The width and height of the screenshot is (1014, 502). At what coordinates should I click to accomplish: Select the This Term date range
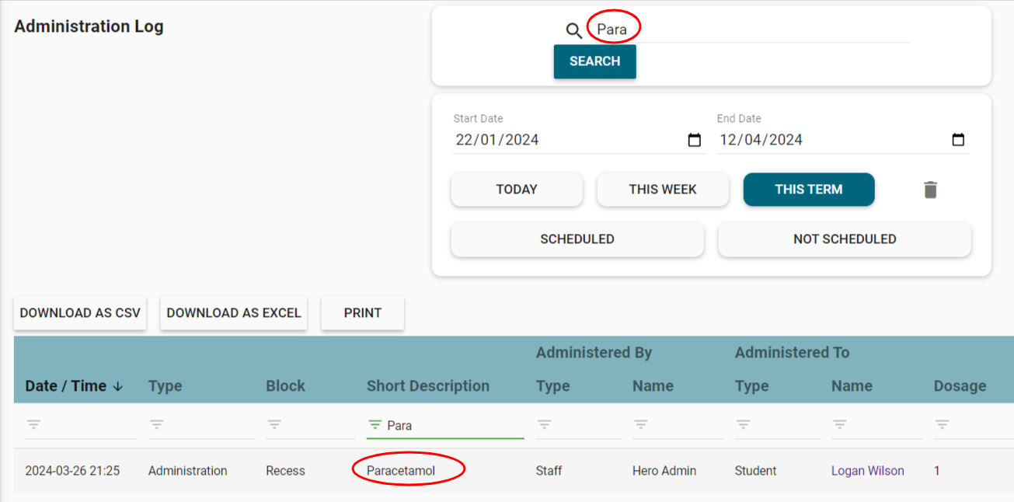coord(808,190)
